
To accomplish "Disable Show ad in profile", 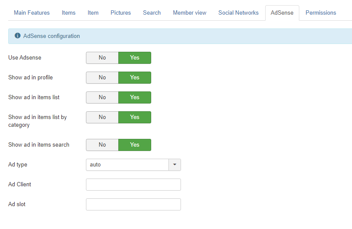I will (102, 78).
